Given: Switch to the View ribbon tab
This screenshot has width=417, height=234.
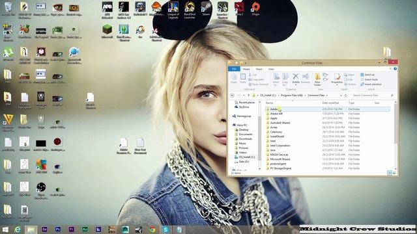Looking at the screenshot, I should (x=271, y=69).
